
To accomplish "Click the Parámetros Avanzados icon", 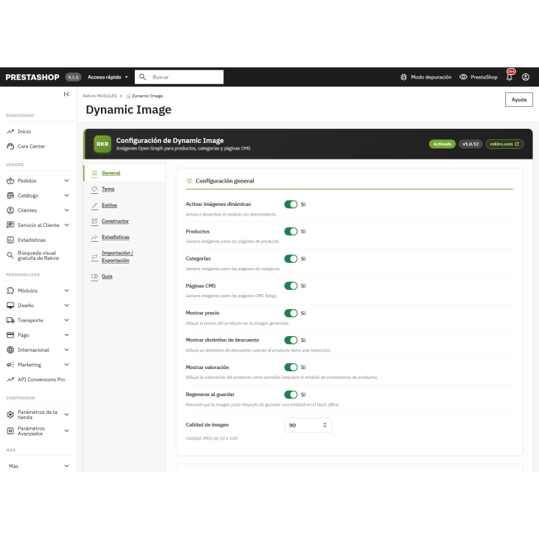I will pyautogui.click(x=10, y=430).
